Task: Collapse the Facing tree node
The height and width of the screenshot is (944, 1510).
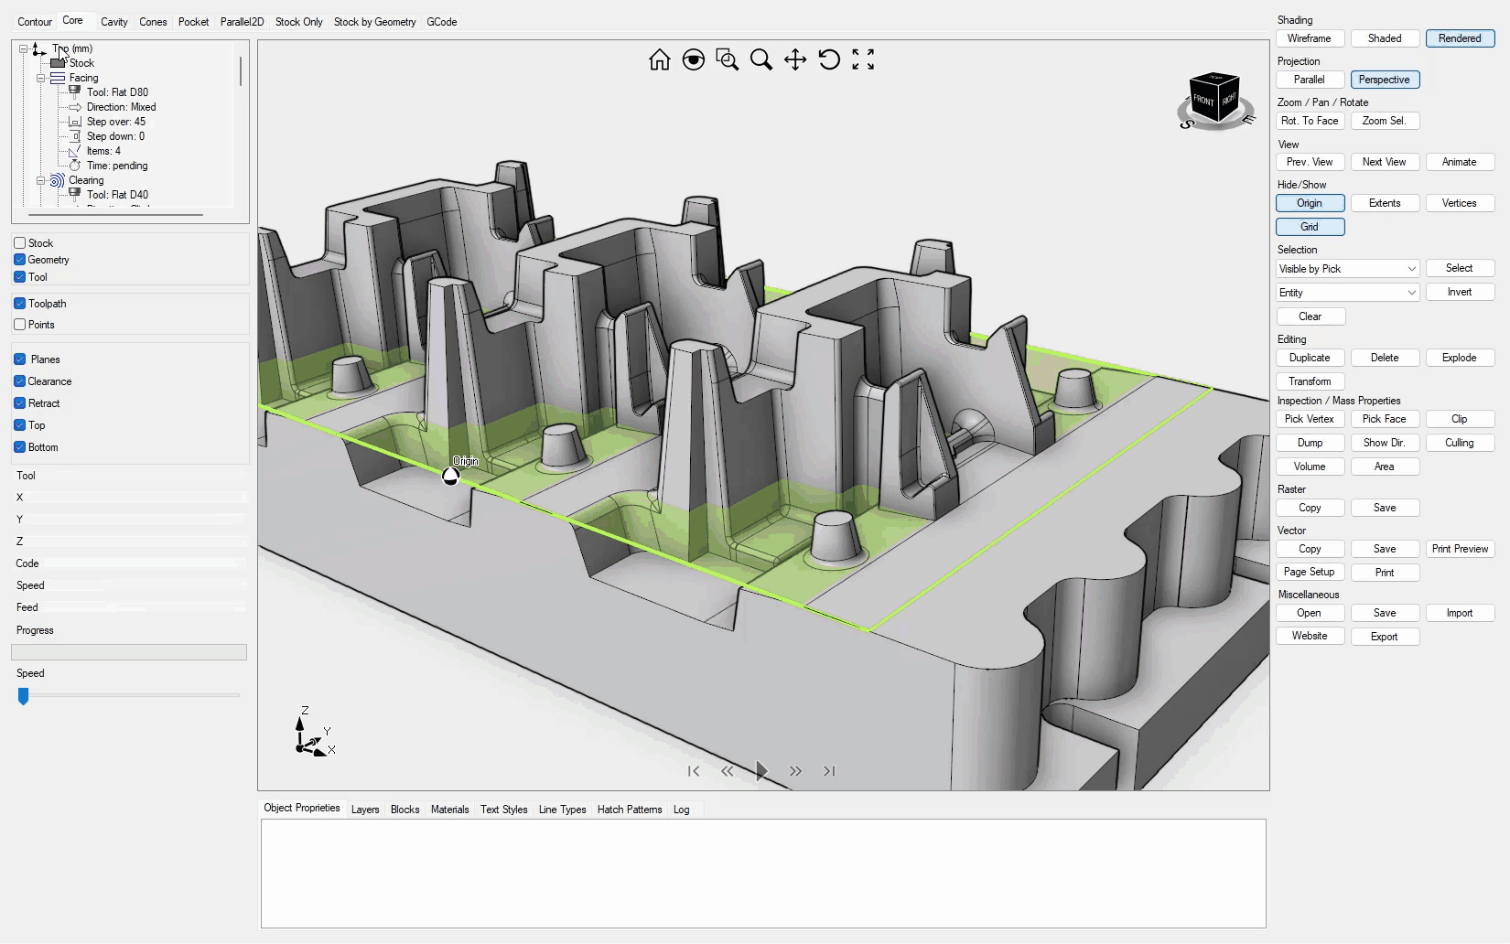Action: coord(40,79)
